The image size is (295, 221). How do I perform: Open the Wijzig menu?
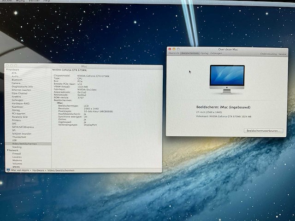(20, 1)
